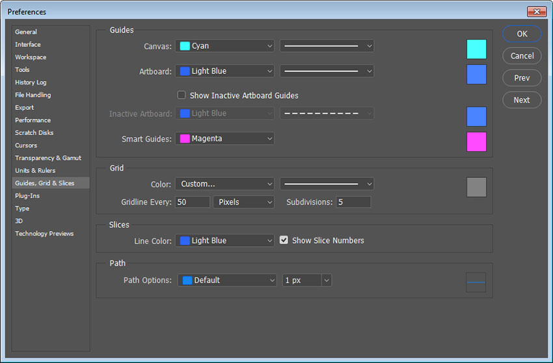Open the Canvas guide color dropdown

click(224, 46)
